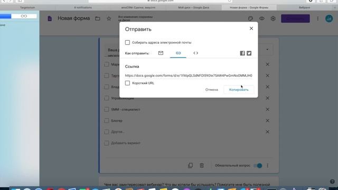This screenshot has height=190, width=338.
Task: Select the link send option tab
Action: click(178, 53)
